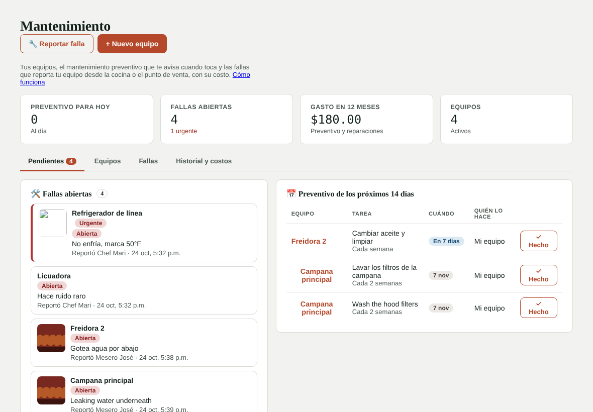Click the Reportar falla button
The height and width of the screenshot is (412, 593).
pyautogui.click(x=57, y=44)
